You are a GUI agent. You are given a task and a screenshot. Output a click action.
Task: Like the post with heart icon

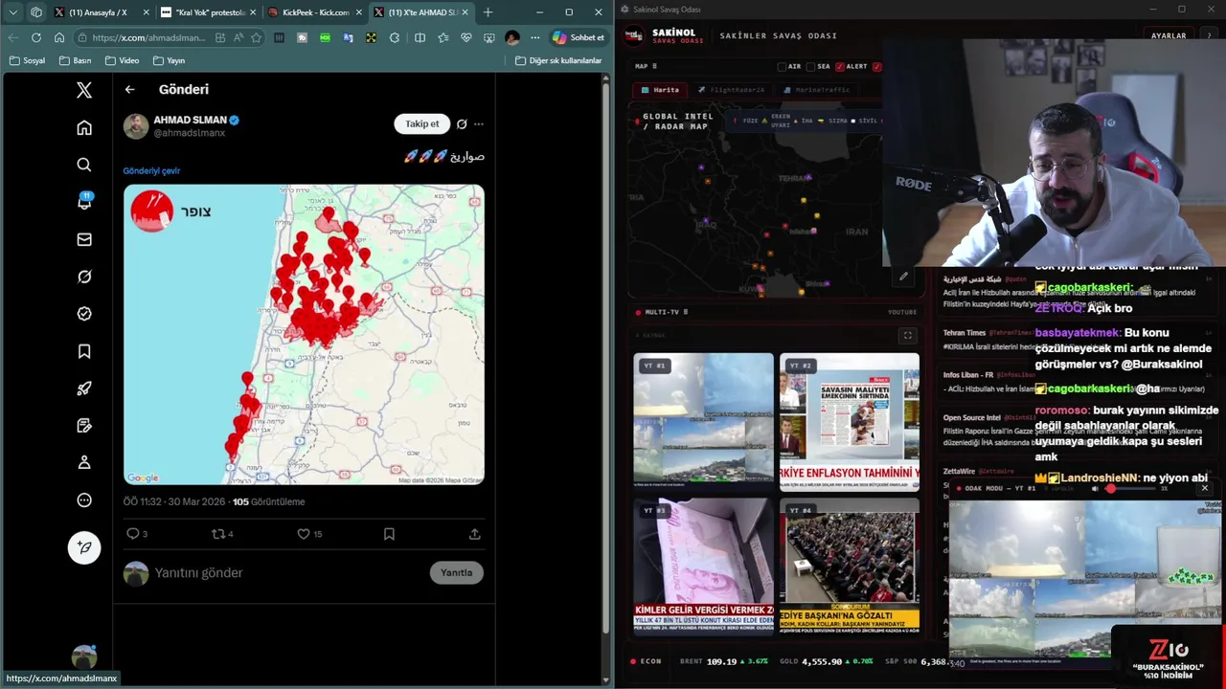click(x=304, y=534)
